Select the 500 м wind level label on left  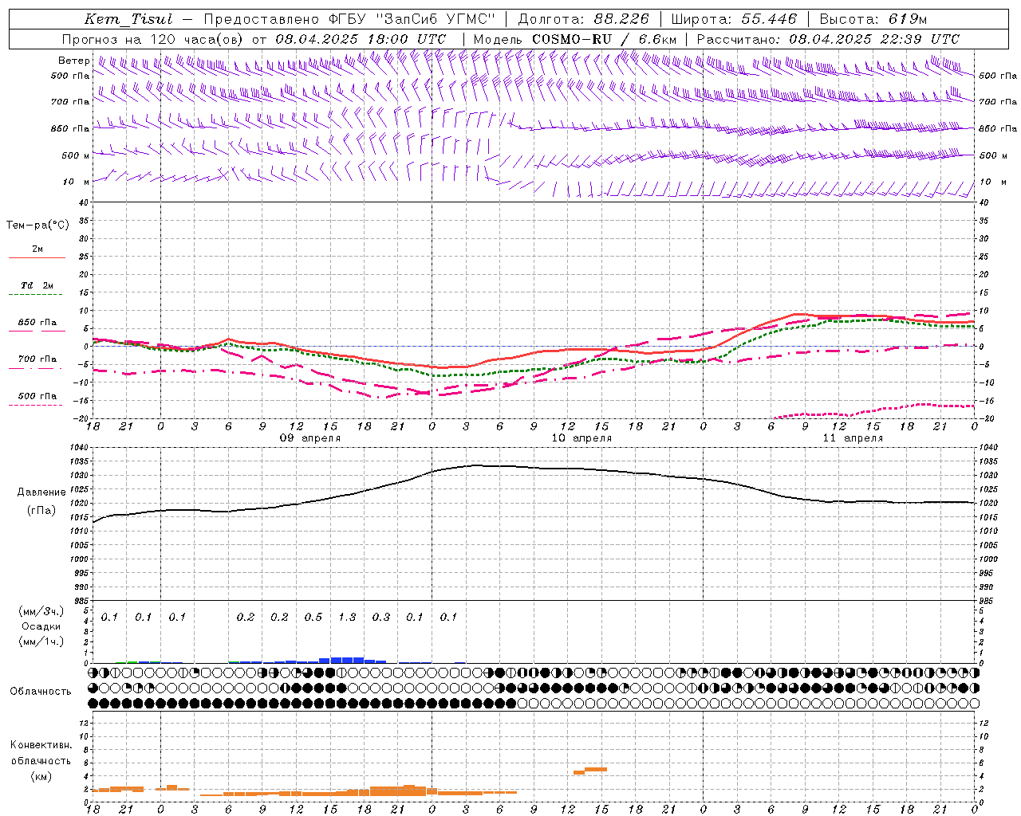point(76,155)
